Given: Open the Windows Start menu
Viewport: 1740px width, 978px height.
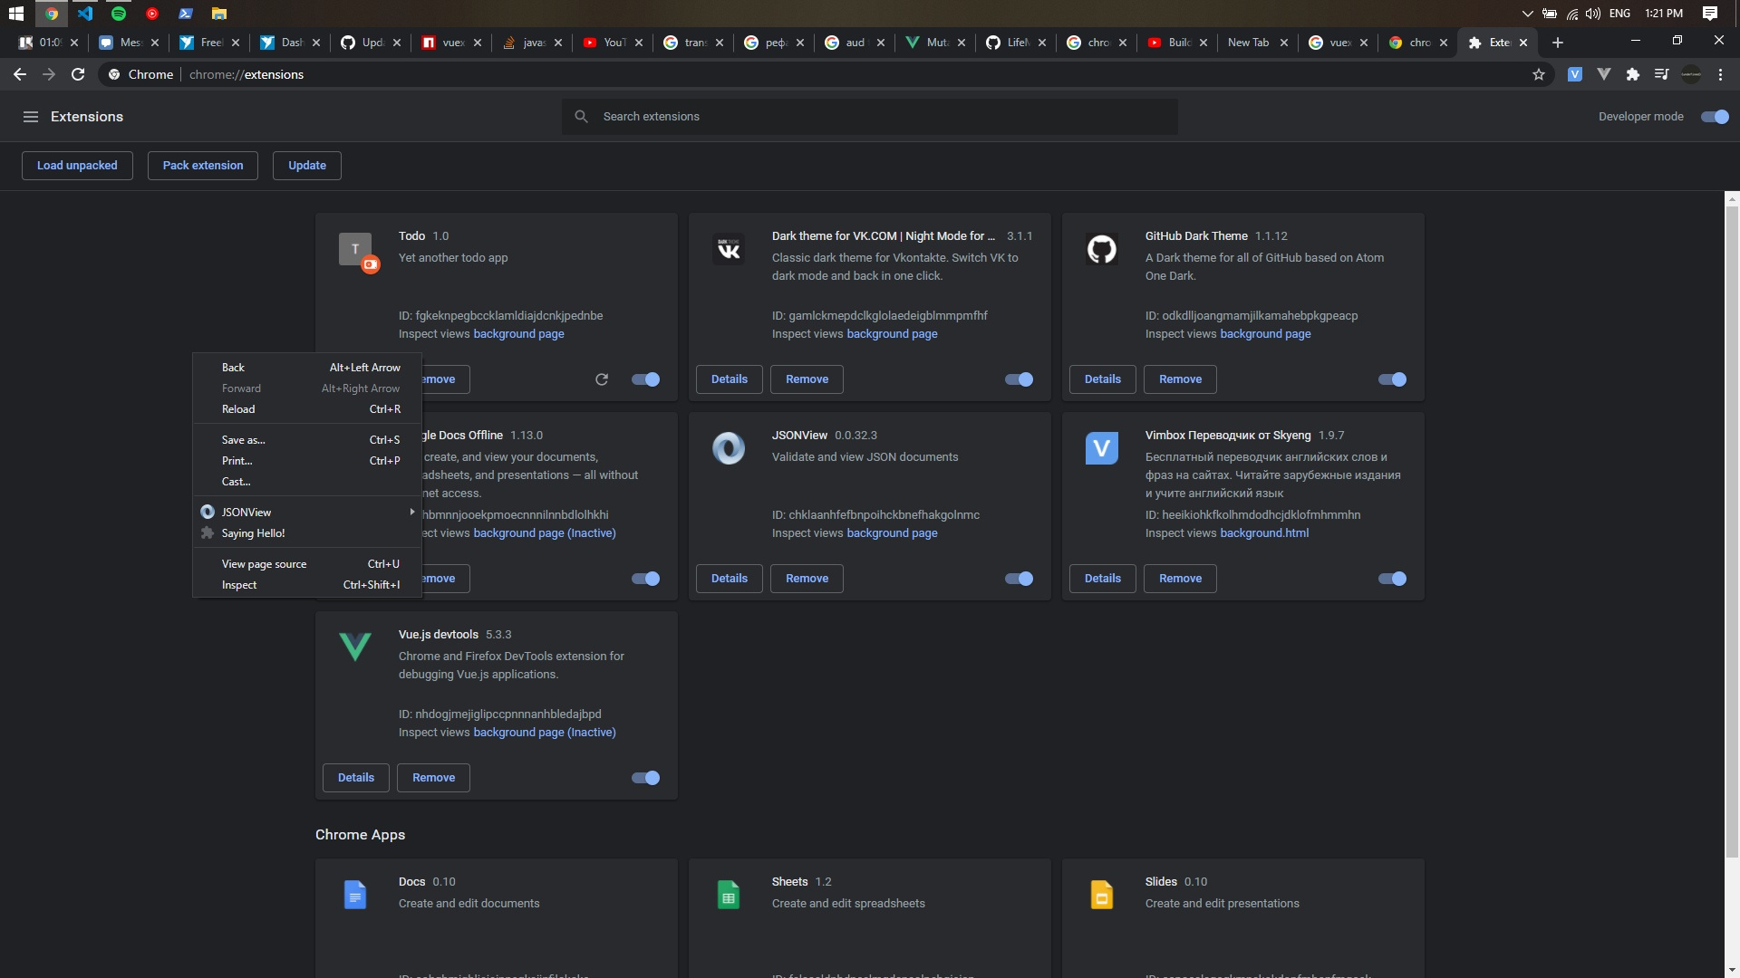Looking at the screenshot, I should 15,14.
